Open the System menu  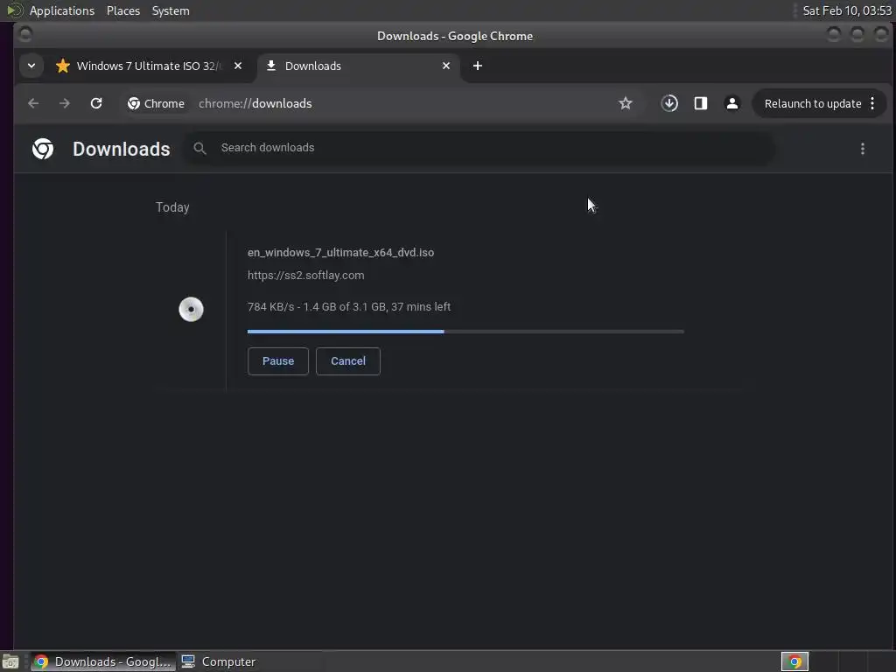[171, 10]
